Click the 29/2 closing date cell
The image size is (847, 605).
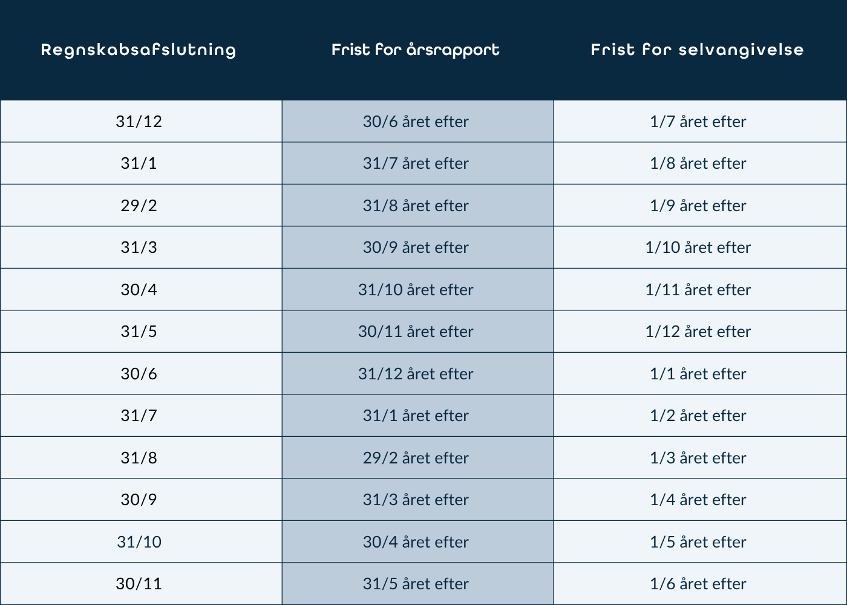click(139, 206)
